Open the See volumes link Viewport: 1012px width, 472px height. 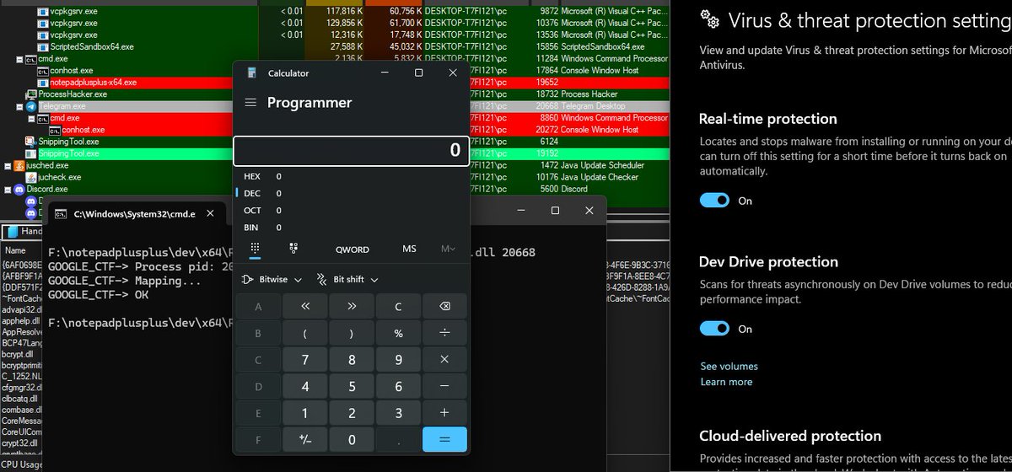click(x=729, y=367)
